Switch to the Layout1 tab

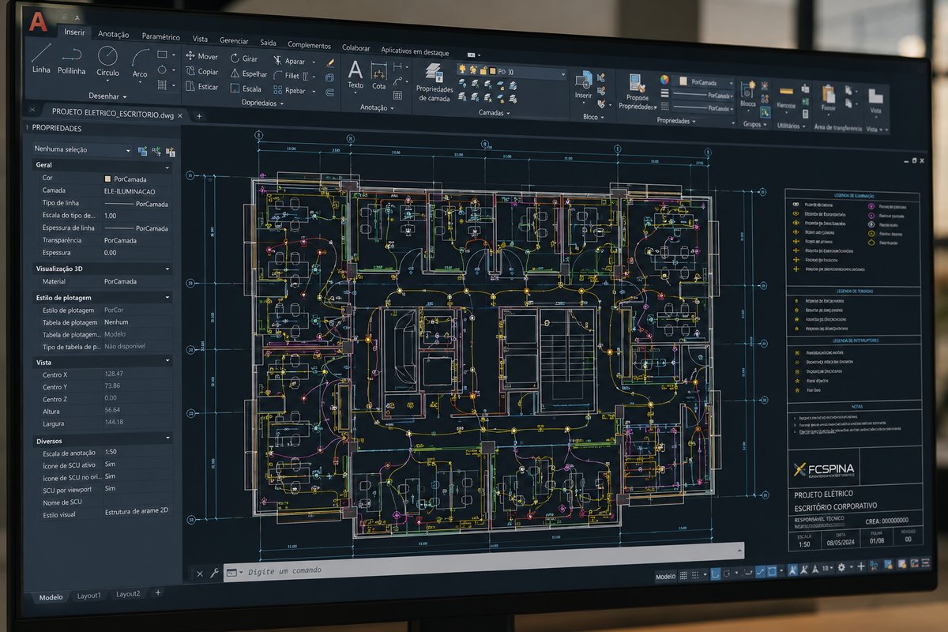pos(88,596)
